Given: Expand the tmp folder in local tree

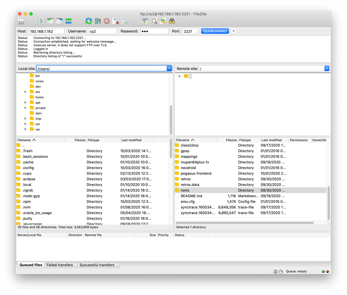Looking at the screenshot, I should (26, 119).
